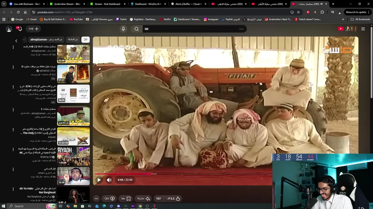Click the address bar URL
Image resolution: width=373 pixels, height=209 pixels.
point(65,12)
